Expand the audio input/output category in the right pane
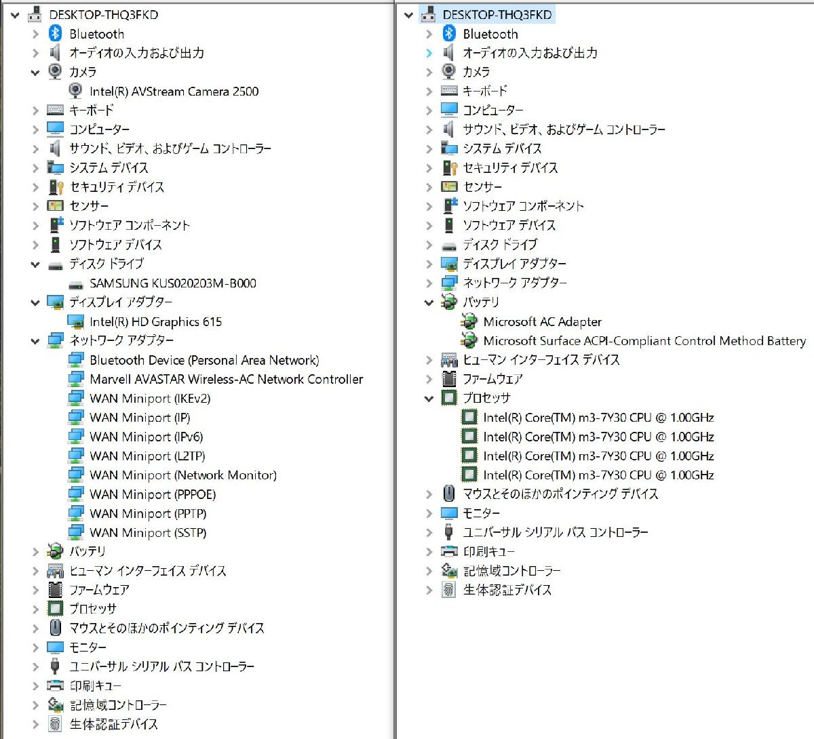This screenshot has height=739, width=814. tap(429, 53)
